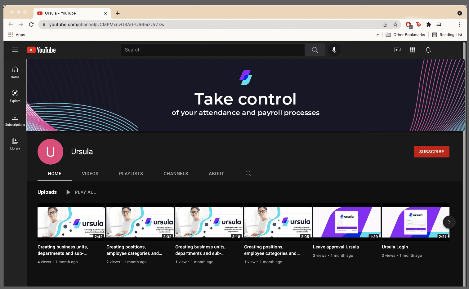Open the 2:05 video thumbnail
The height and width of the screenshot is (289, 469).
[278, 222]
